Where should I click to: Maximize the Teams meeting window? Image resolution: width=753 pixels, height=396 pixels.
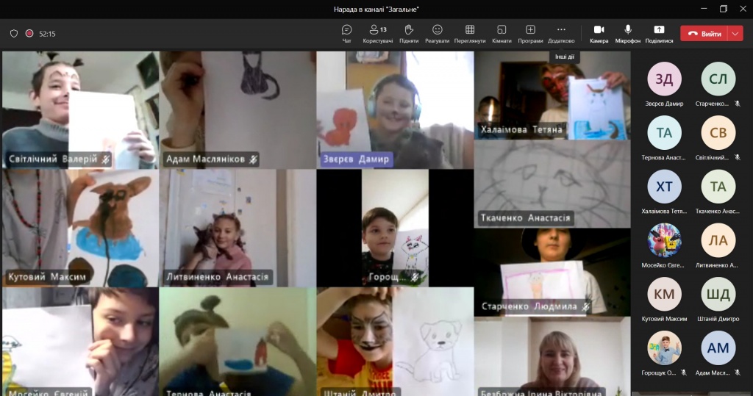point(723,9)
